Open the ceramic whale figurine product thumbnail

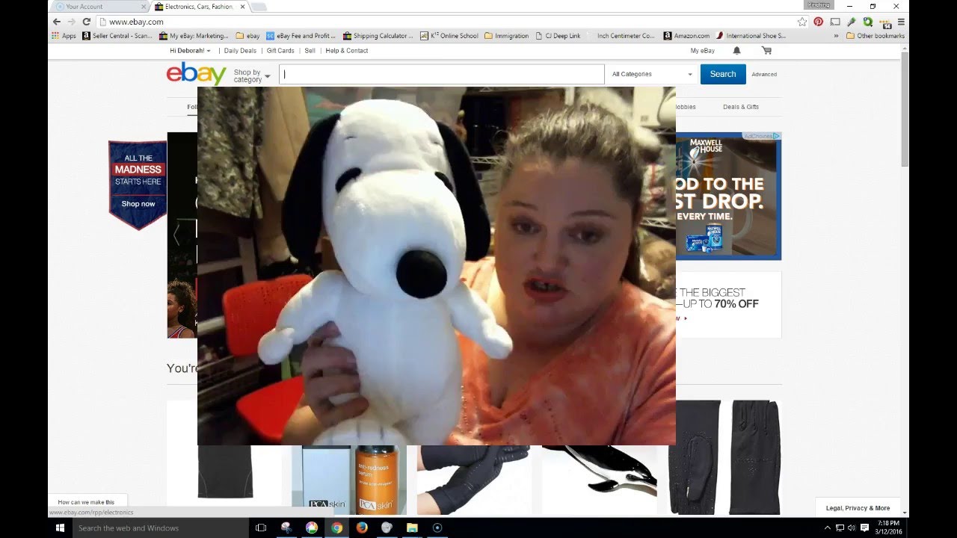(599, 480)
